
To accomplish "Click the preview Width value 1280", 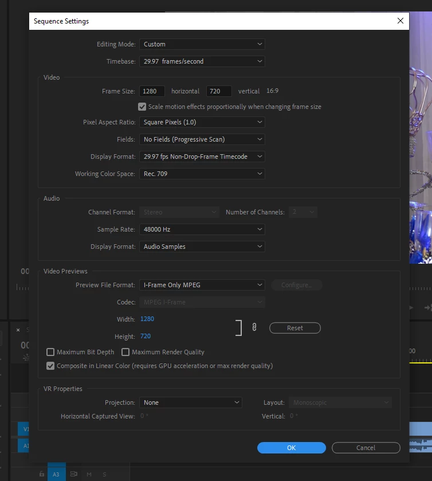I will click(147, 319).
